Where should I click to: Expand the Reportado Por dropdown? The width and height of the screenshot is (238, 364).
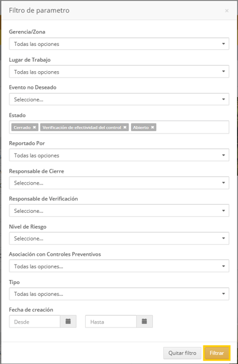click(x=119, y=155)
